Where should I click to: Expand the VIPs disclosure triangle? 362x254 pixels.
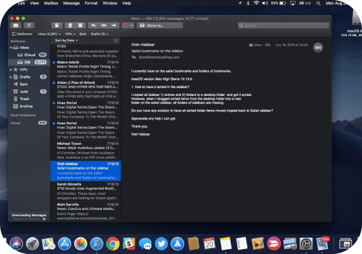point(11,69)
